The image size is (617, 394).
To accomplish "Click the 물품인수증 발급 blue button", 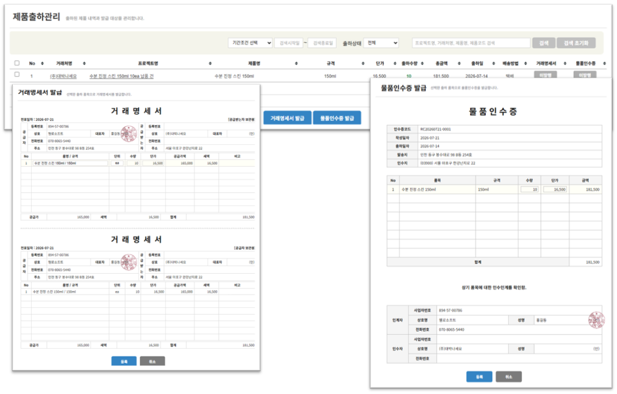I will [x=337, y=118].
